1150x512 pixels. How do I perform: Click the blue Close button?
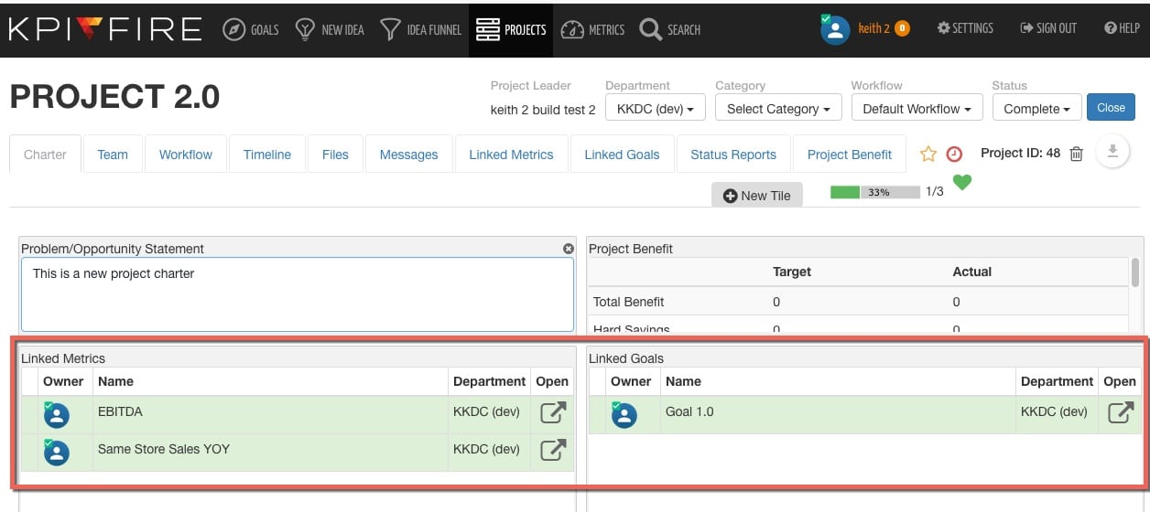click(1111, 108)
